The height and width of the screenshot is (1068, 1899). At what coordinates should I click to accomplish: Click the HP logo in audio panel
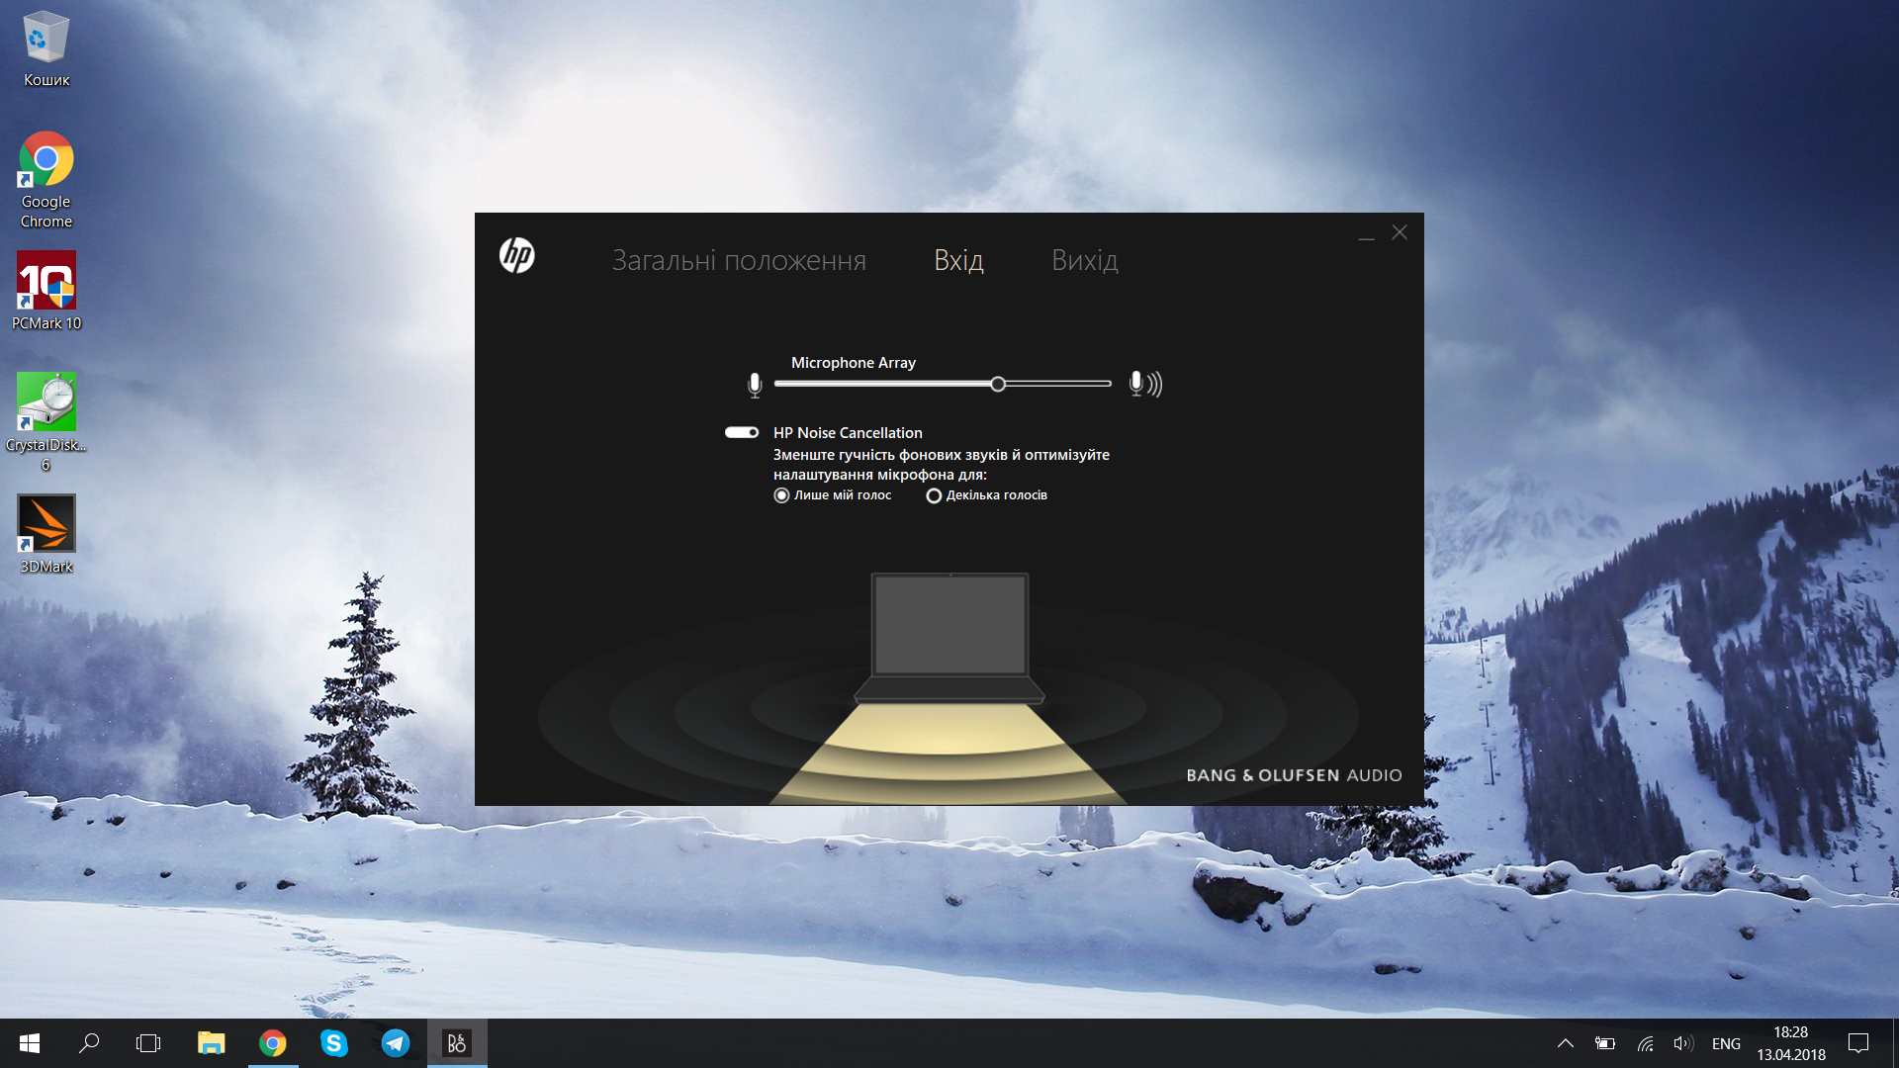point(516,256)
